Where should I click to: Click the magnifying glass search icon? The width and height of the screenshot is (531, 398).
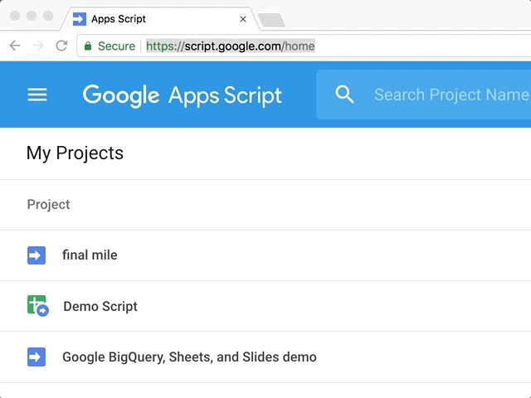pos(344,95)
